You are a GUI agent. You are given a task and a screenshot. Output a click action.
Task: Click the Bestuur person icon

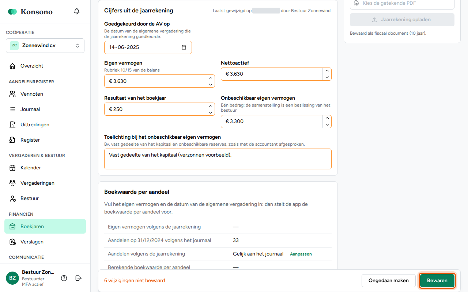[x=12, y=199]
